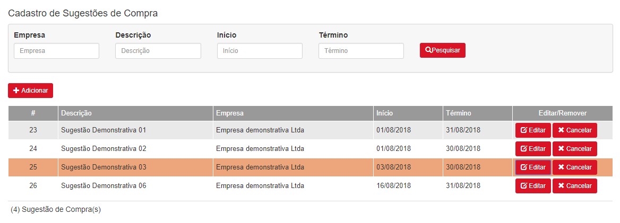Viewport: 620px width, 223px height.
Task: Cancel highlighted Sugestão Demonstrativa 03
Action: [574, 167]
